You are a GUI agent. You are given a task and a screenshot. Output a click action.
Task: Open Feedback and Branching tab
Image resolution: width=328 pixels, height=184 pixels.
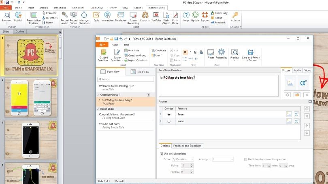pos(187,146)
